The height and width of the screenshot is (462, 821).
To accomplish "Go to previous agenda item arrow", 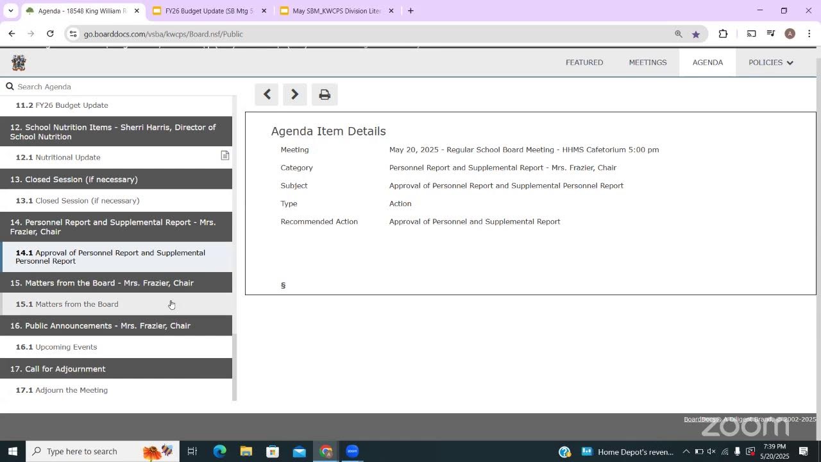I will click(x=267, y=94).
